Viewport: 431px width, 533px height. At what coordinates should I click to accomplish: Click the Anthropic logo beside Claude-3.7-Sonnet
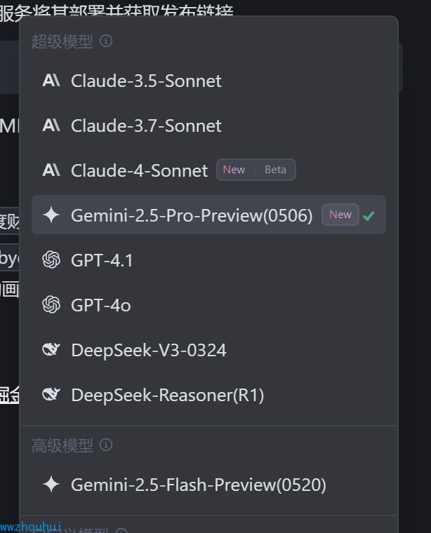(51, 126)
